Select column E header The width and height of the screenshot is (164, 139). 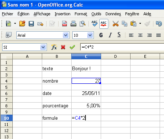pyautogui.click(x=145, y=56)
